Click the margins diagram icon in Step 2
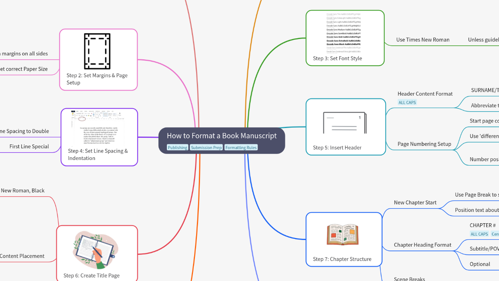Image resolution: width=499 pixels, height=281 pixels. coord(98,51)
